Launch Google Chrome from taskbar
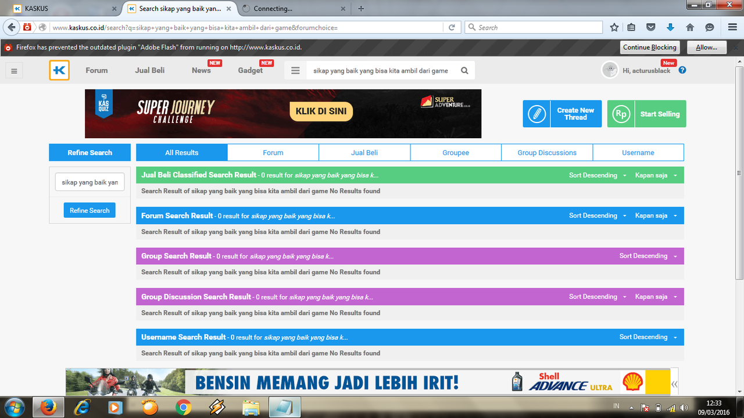The width and height of the screenshot is (744, 418). (184, 408)
